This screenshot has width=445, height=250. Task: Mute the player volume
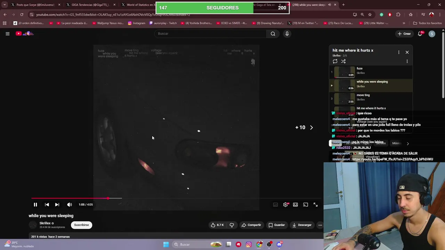(70, 205)
